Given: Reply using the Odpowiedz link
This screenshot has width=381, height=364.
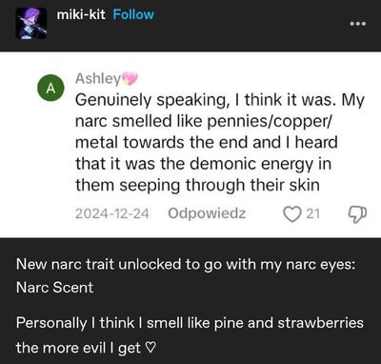Looking at the screenshot, I should pos(207,213).
